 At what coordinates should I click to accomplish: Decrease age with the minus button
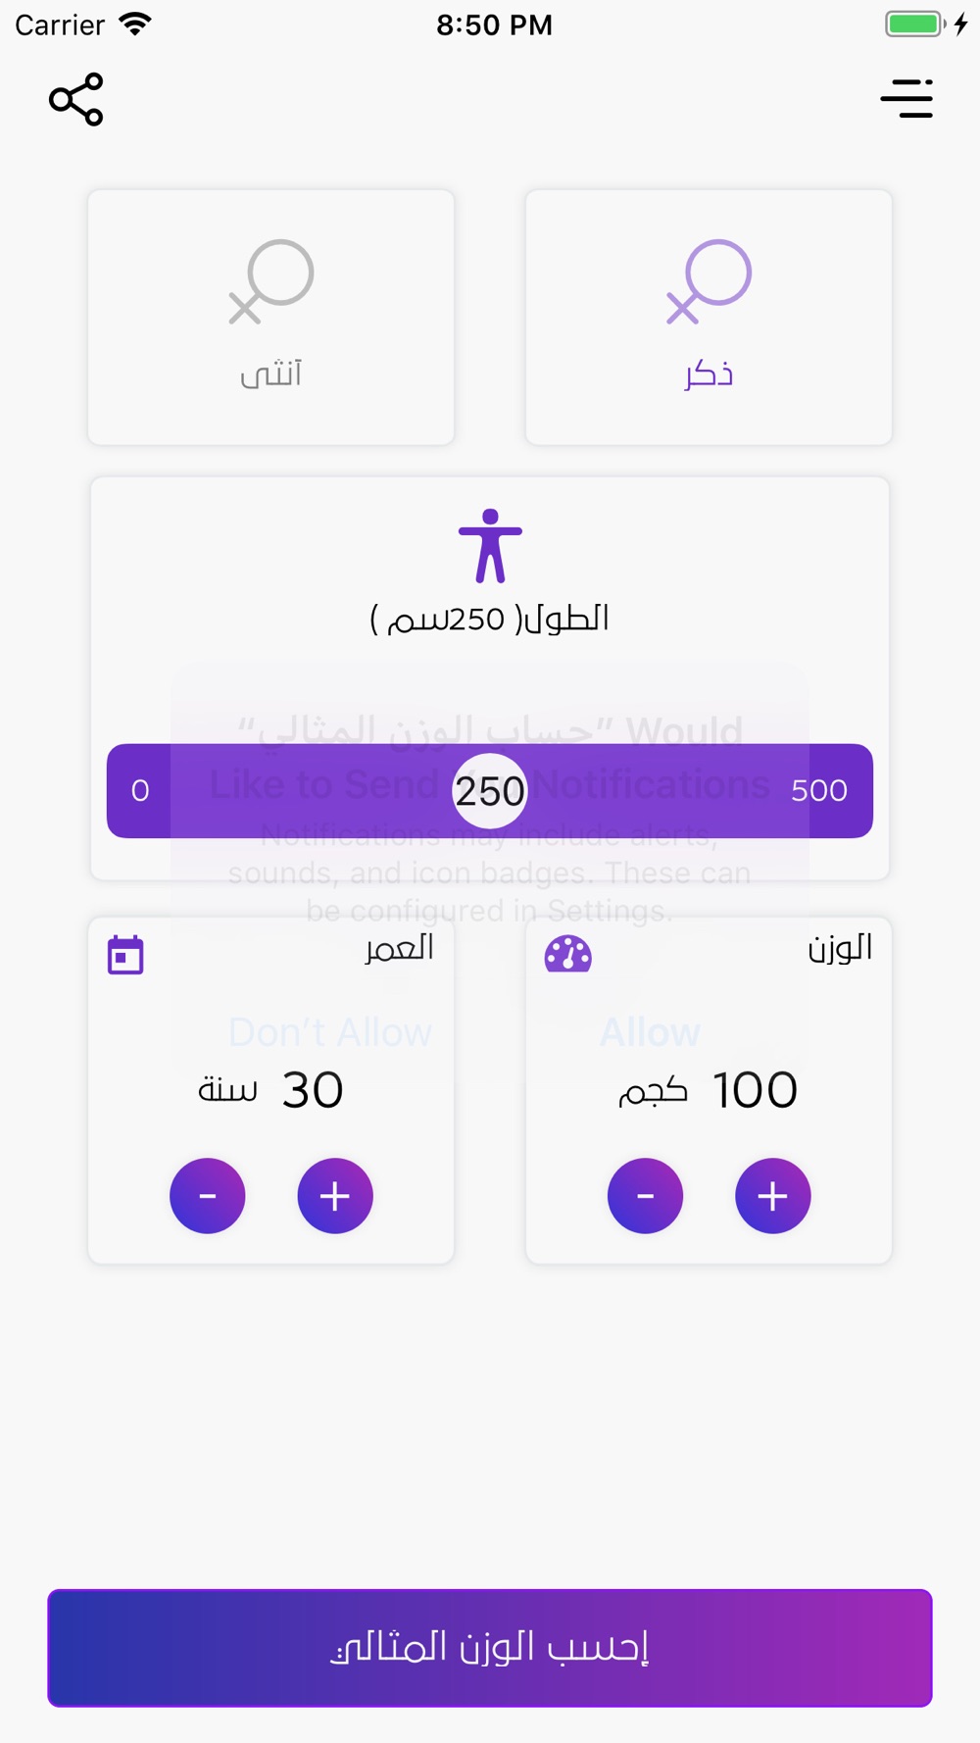208,1196
